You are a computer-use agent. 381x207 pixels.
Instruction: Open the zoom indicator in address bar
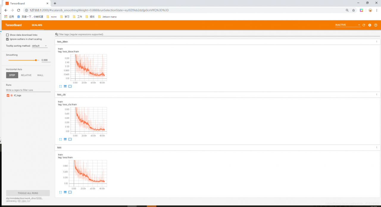pos(347,10)
